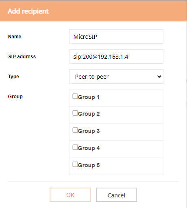
Task: Tick the Group 3 checkbox
Action: (x=75, y=130)
